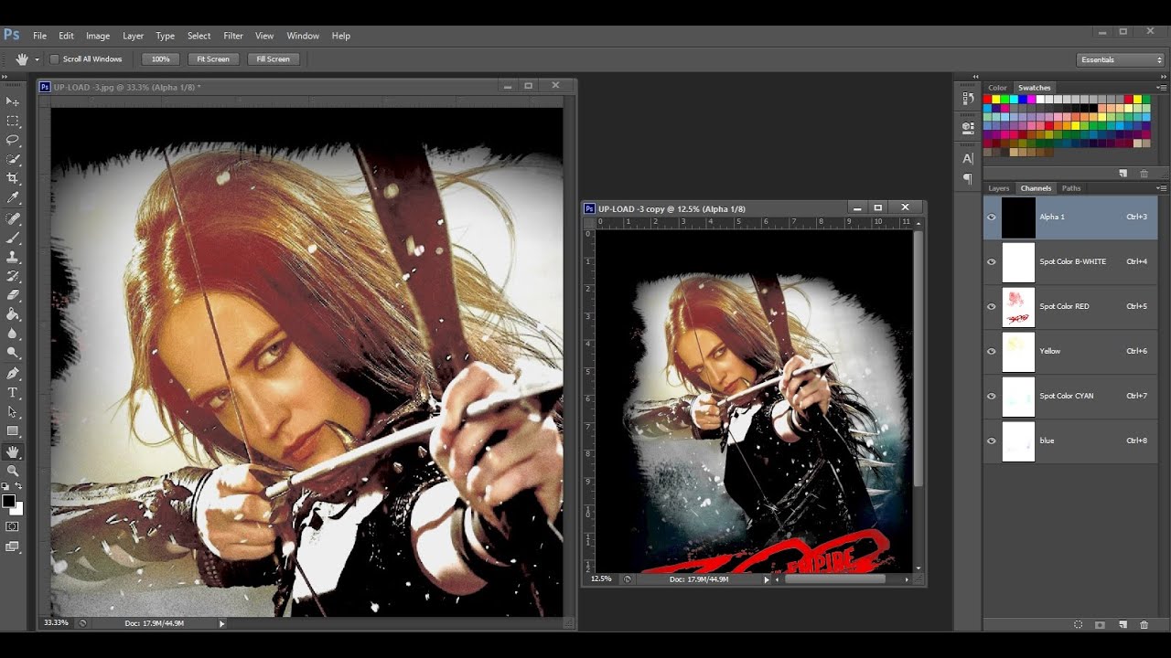1171x658 pixels.
Task: Select the Blur tool
Action: [13, 334]
